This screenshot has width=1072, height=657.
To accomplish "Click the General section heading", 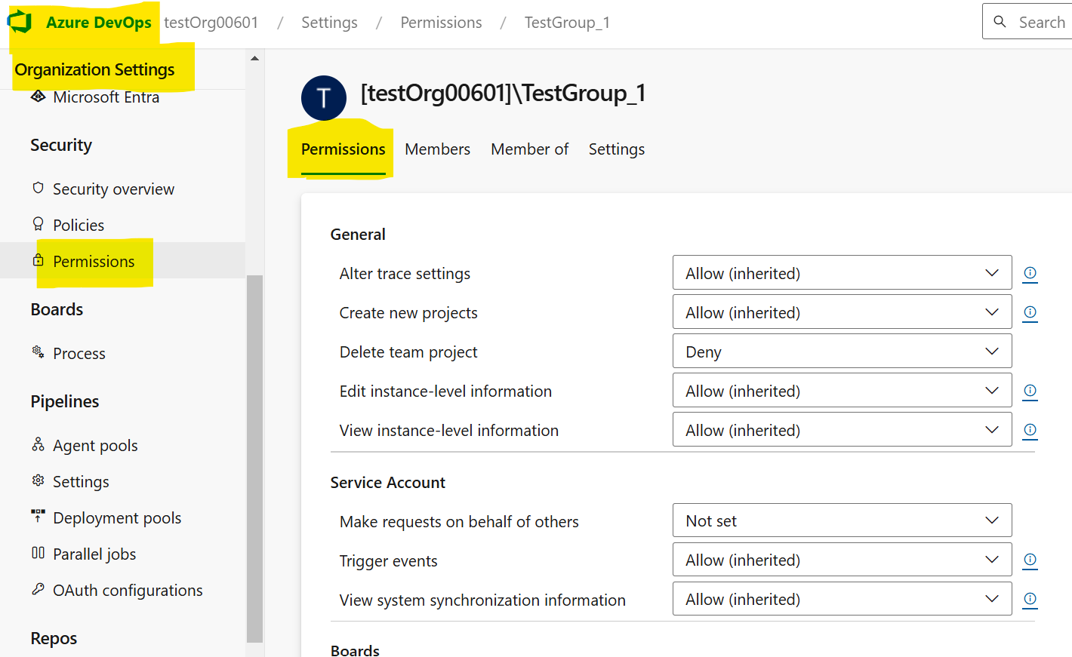I will pyautogui.click(x=358, y=235).
